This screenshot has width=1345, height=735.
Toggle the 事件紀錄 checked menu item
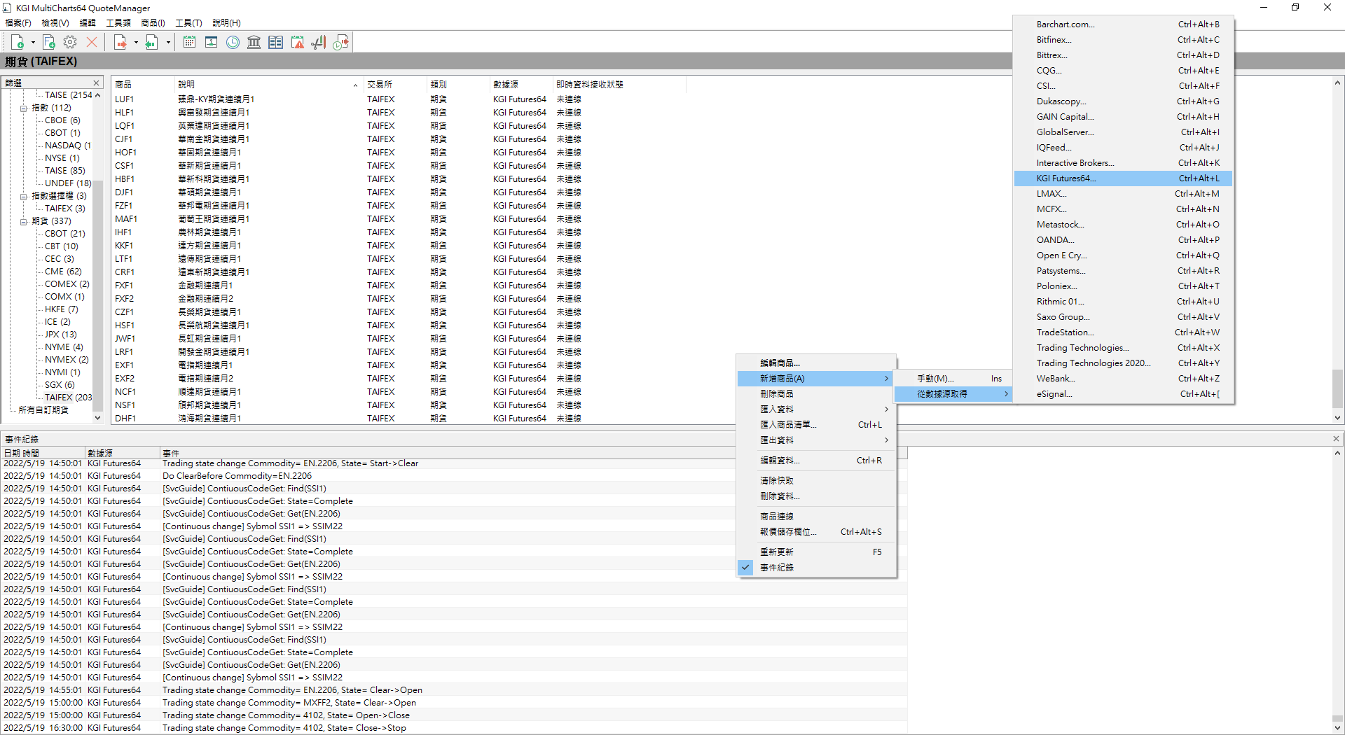point(816,567)
